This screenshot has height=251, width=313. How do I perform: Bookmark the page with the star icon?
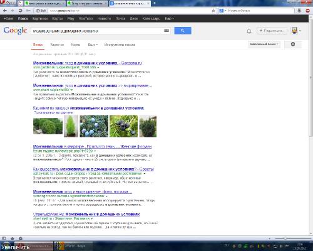pyautogui.click(x=213, y=11)
